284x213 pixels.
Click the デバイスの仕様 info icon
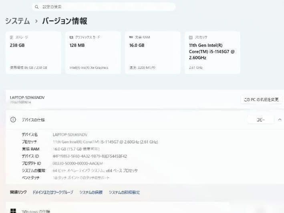click(13, 120)
